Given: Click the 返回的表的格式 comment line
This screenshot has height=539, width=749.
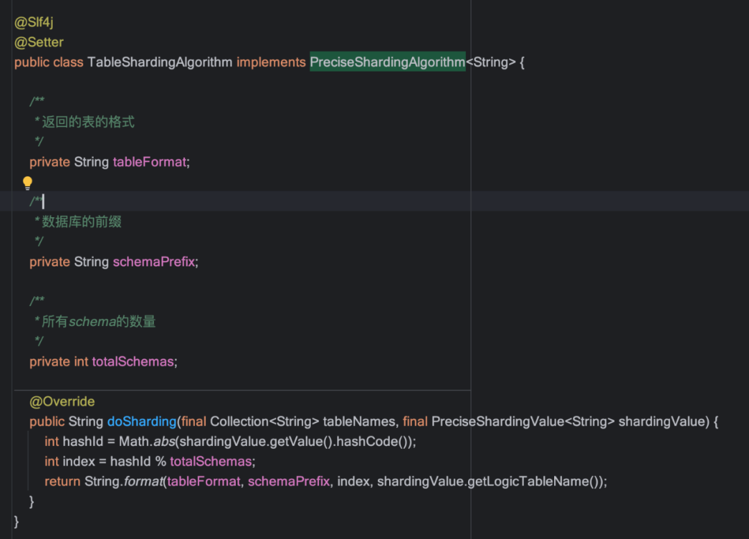Looking at the screenshot, I should pos(85,122).
